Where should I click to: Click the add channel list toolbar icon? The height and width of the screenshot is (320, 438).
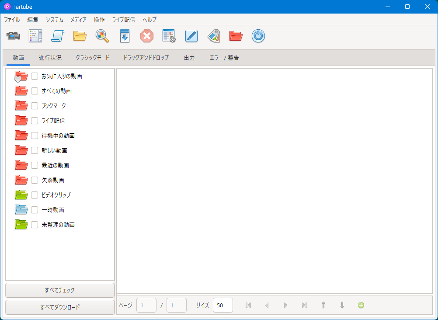point(35,36)
